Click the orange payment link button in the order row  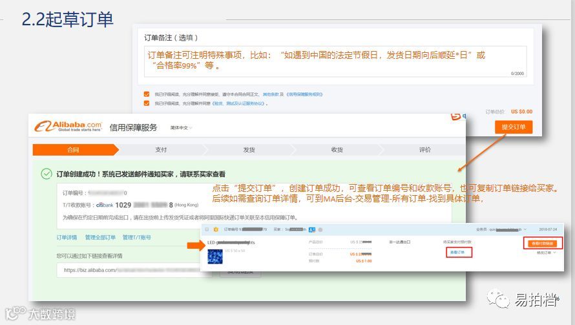(542, 244)
